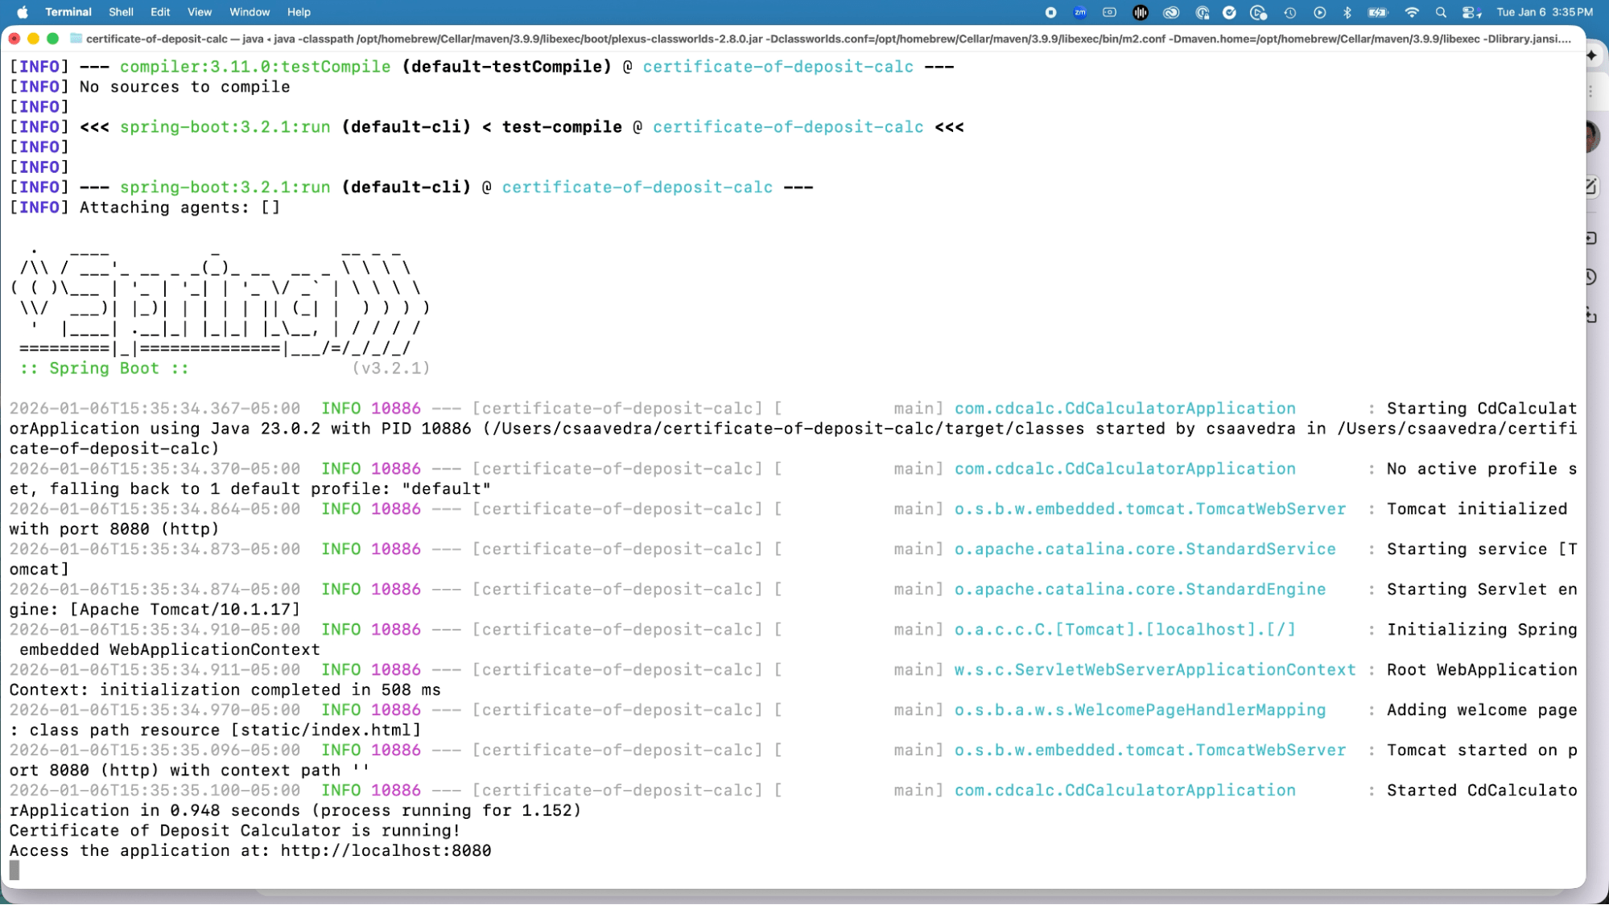
Task: Open the Zoom app from the menu bar
Action: (x=1079, y=12)
